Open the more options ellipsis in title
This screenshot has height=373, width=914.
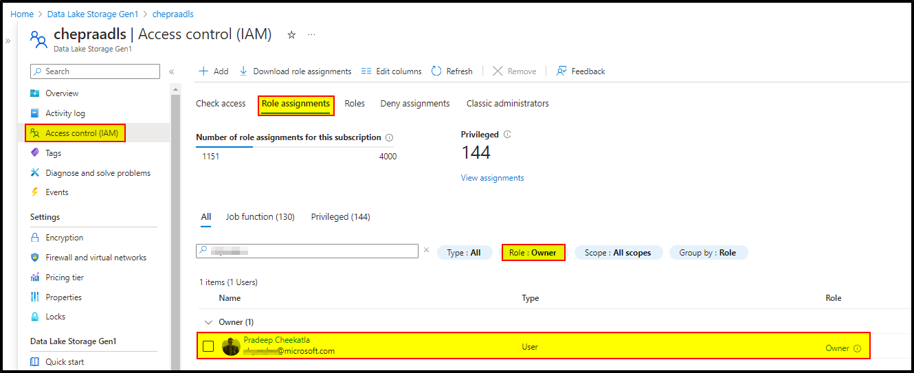[311, 34]
